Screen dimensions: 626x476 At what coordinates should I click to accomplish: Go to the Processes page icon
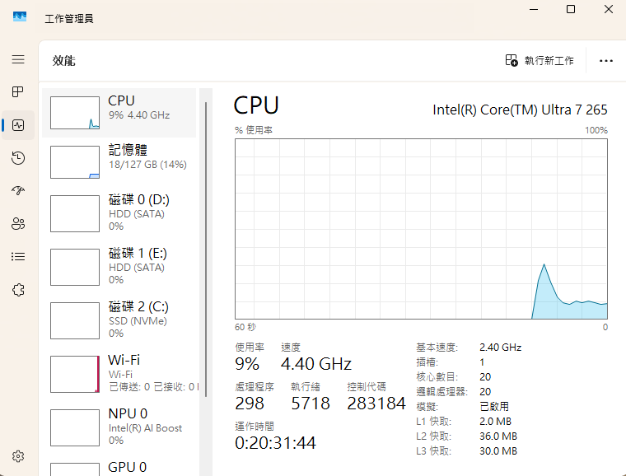point(18,92)
